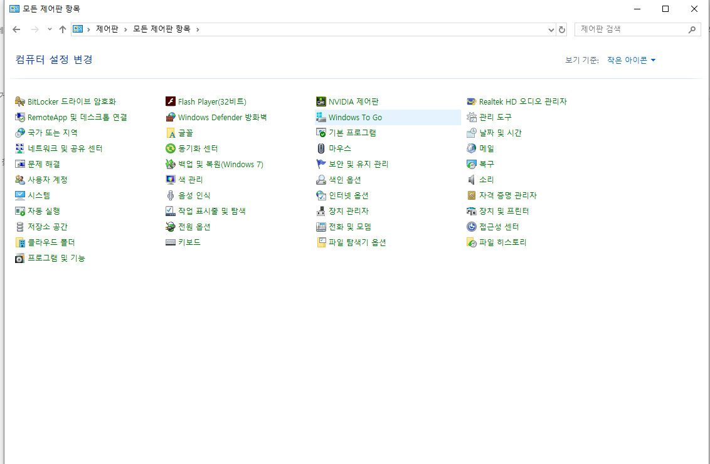Expand the address bar history dropdown

click(551, 30)
